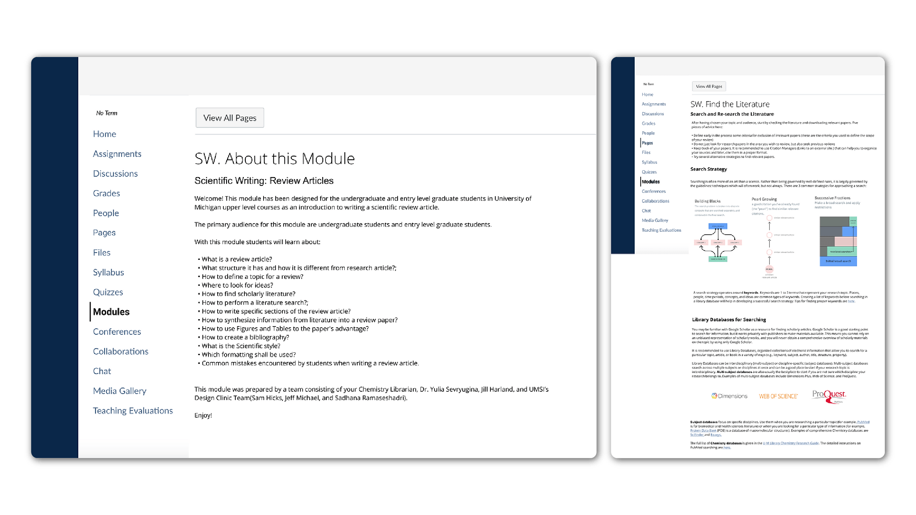Click the ProQuest logo

[x=829, y=396]
